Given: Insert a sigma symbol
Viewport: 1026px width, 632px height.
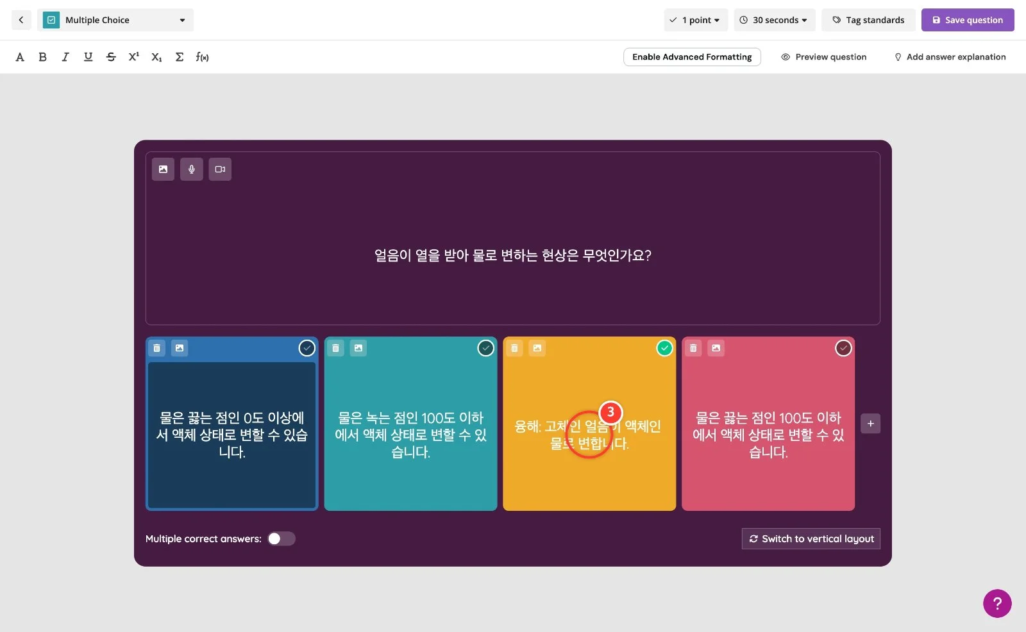Looking at the screenshot, I should coord(180,57).
